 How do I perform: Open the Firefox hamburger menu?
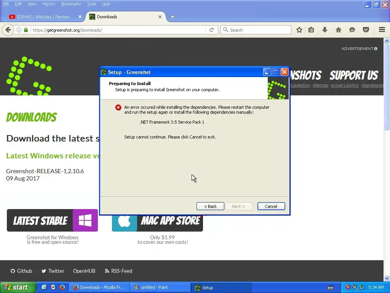coord(382,30)
